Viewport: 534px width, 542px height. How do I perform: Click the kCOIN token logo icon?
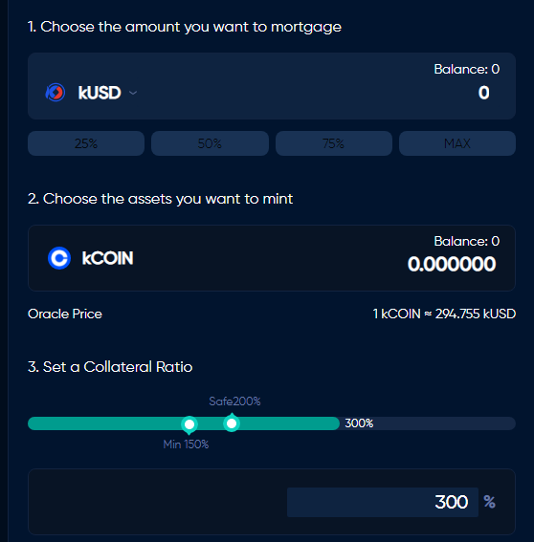coord(59,258)
